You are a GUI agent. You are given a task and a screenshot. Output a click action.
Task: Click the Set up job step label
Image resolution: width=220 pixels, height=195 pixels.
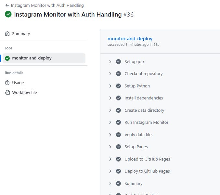click(x=134, y=61)
